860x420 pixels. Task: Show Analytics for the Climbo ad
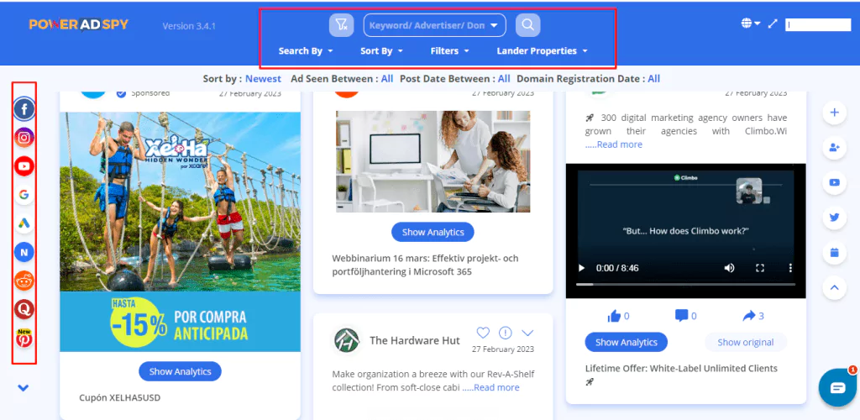(x=627, y=342)
